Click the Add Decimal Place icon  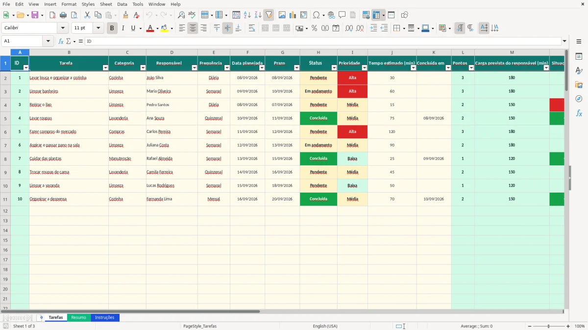[349, 28]
